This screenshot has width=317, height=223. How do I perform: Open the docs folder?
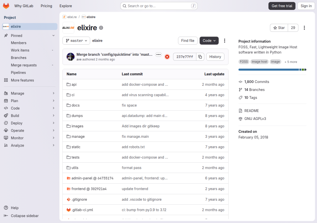pyautogui.click(x=76, y=105)
